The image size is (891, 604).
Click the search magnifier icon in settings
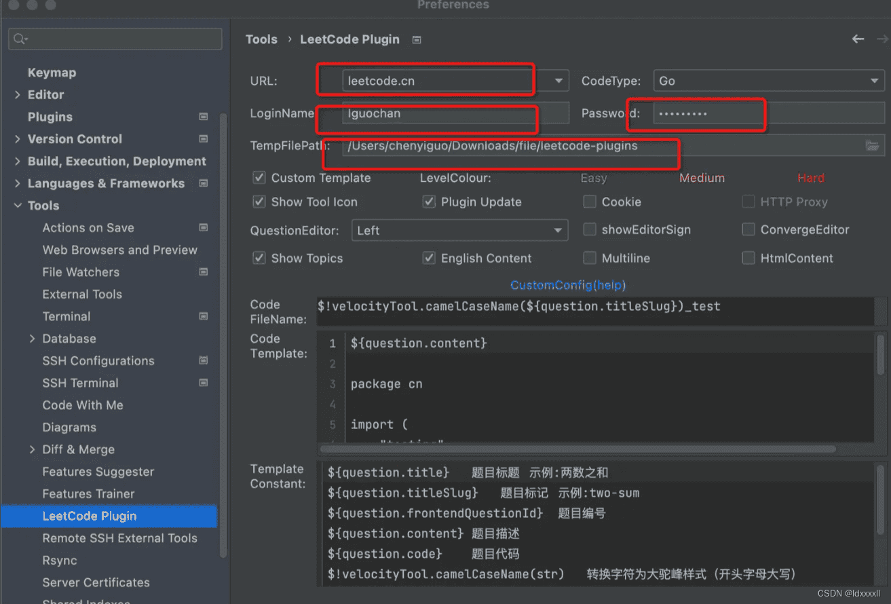[20, 39]
